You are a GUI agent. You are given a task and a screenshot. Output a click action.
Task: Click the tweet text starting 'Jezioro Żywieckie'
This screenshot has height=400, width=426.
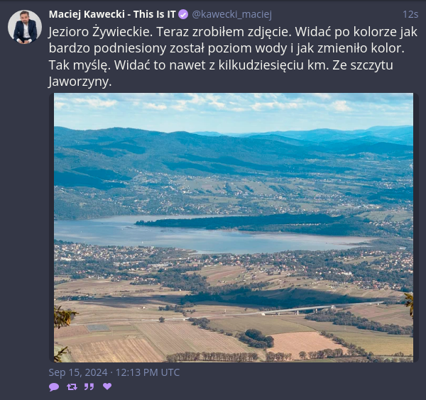(x=233, y=57)
